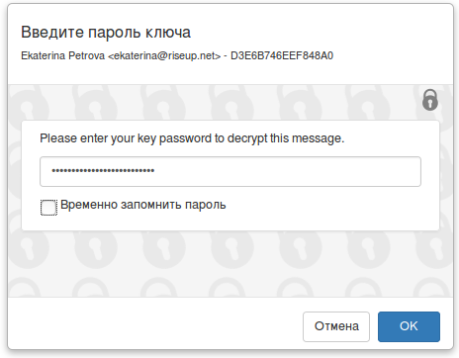Viewport: 459px width, 358px height.
Task: Cancel the dialog with Отмена
Action: coord(336,326)
